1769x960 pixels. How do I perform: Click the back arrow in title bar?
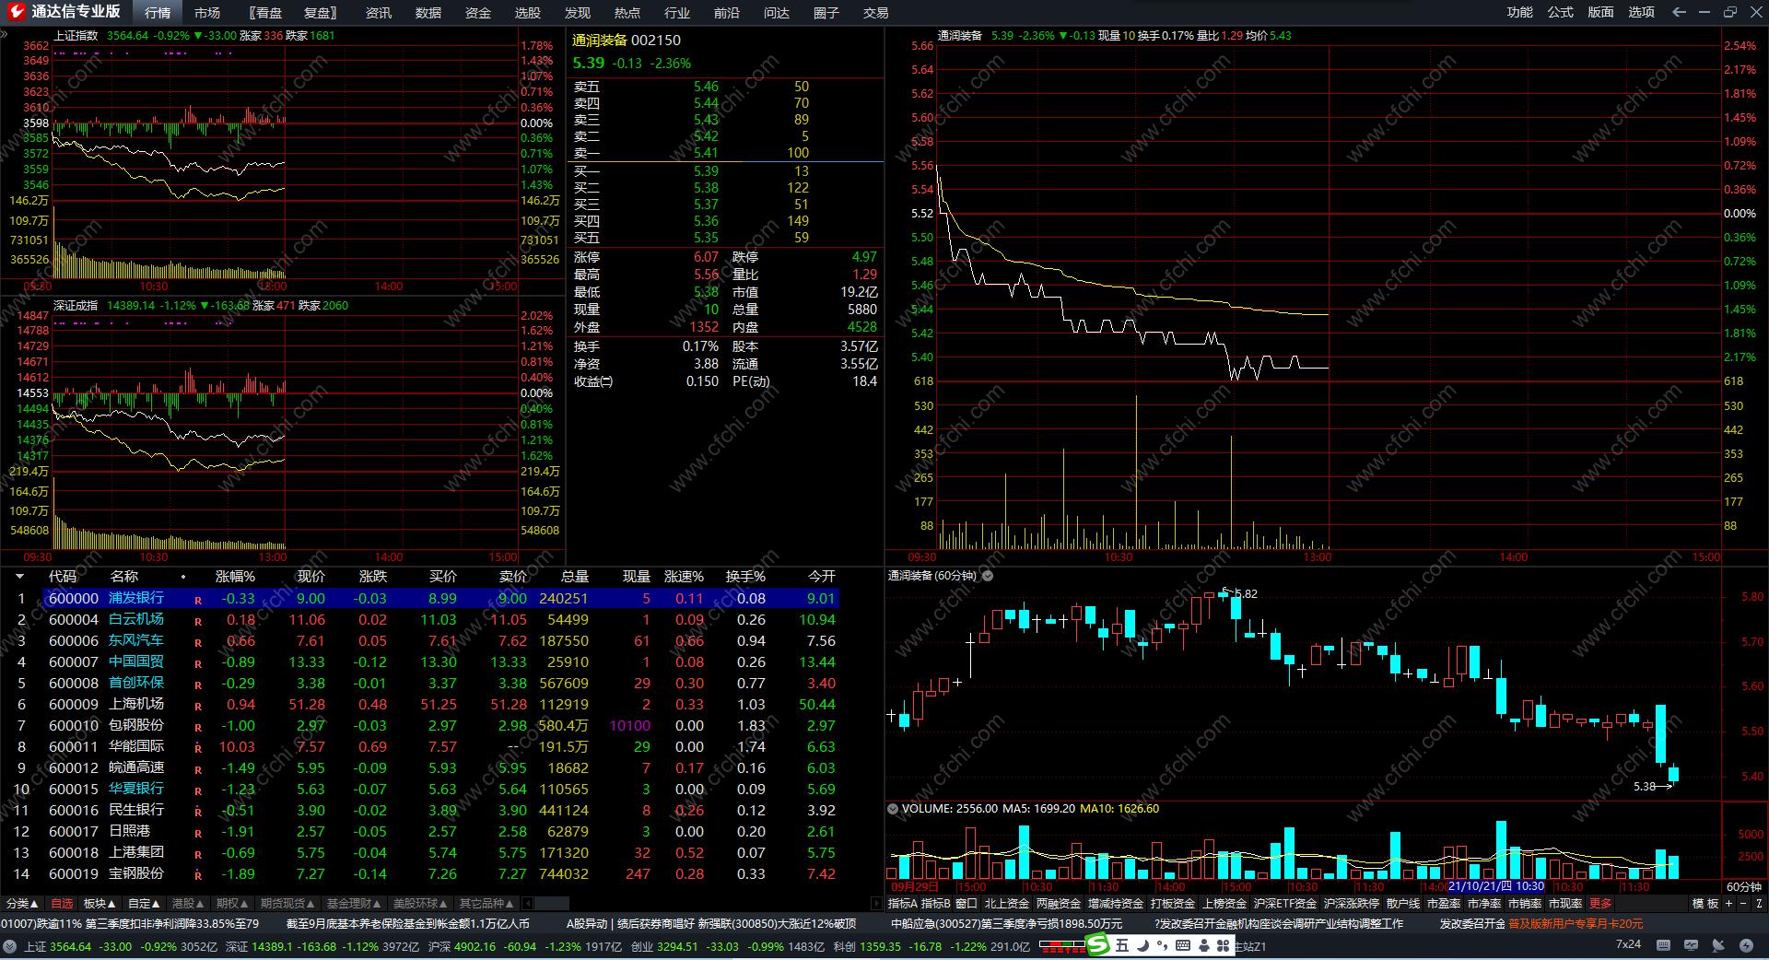[x=1679, y=12]
